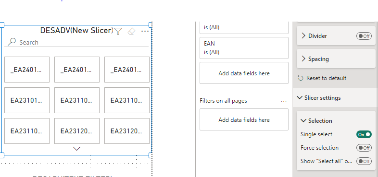This screenshot has width=378, height=177.
Task: Collapse the Slicer settings section
Action: click(x=300, y=98)
